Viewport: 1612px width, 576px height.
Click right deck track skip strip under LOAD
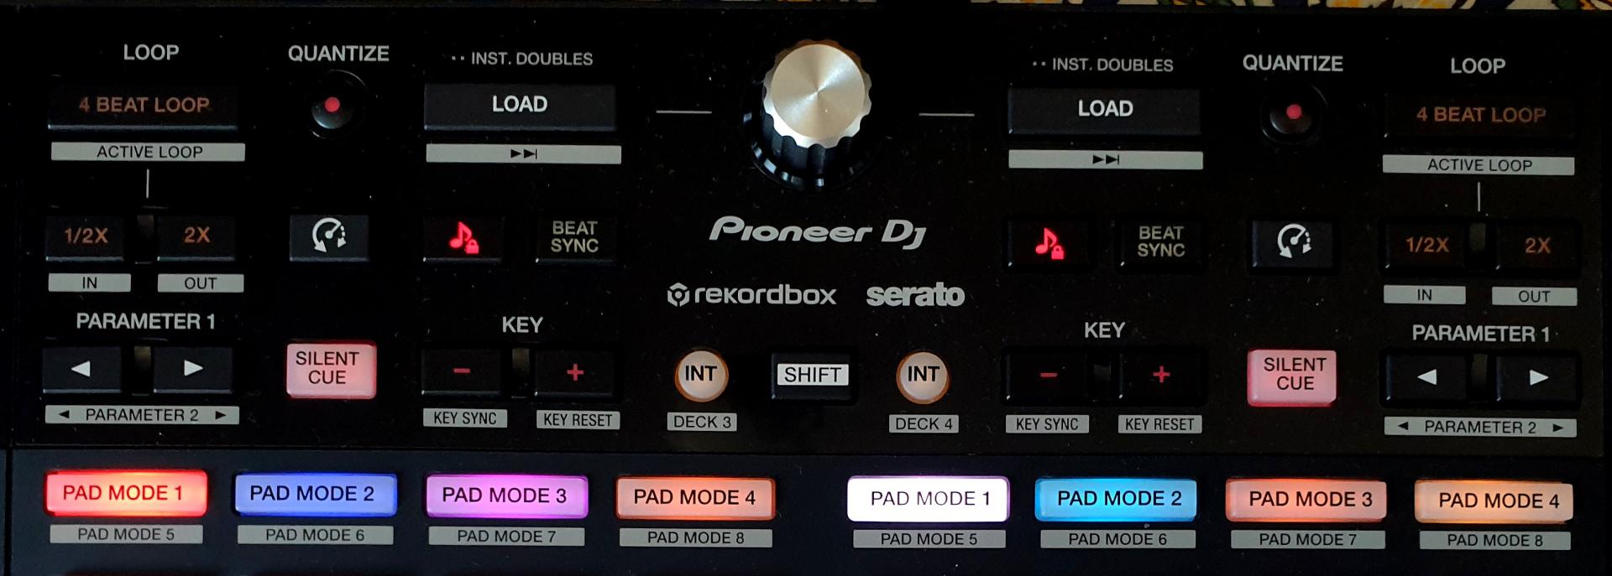coord(1105,159)
